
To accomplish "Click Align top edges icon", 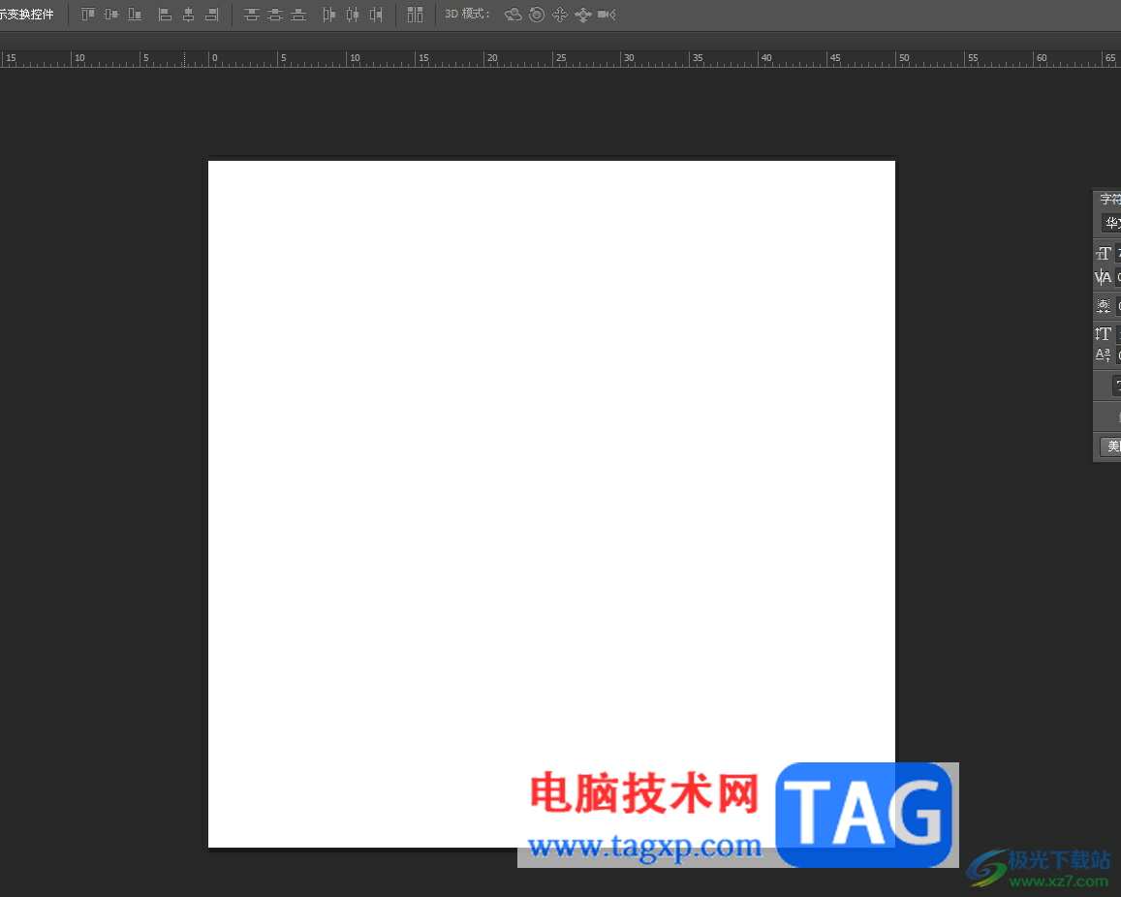I will click(88, 15).
